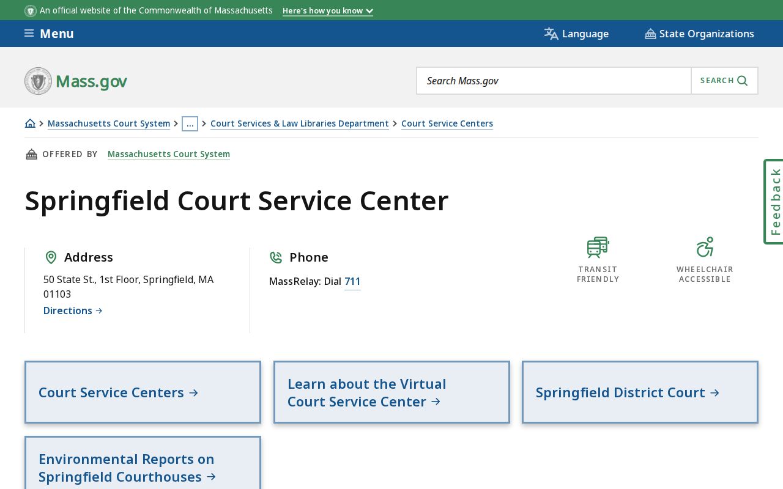Click the address text 50 State St.
783x489 pixels.
click(x=128, y=287)
